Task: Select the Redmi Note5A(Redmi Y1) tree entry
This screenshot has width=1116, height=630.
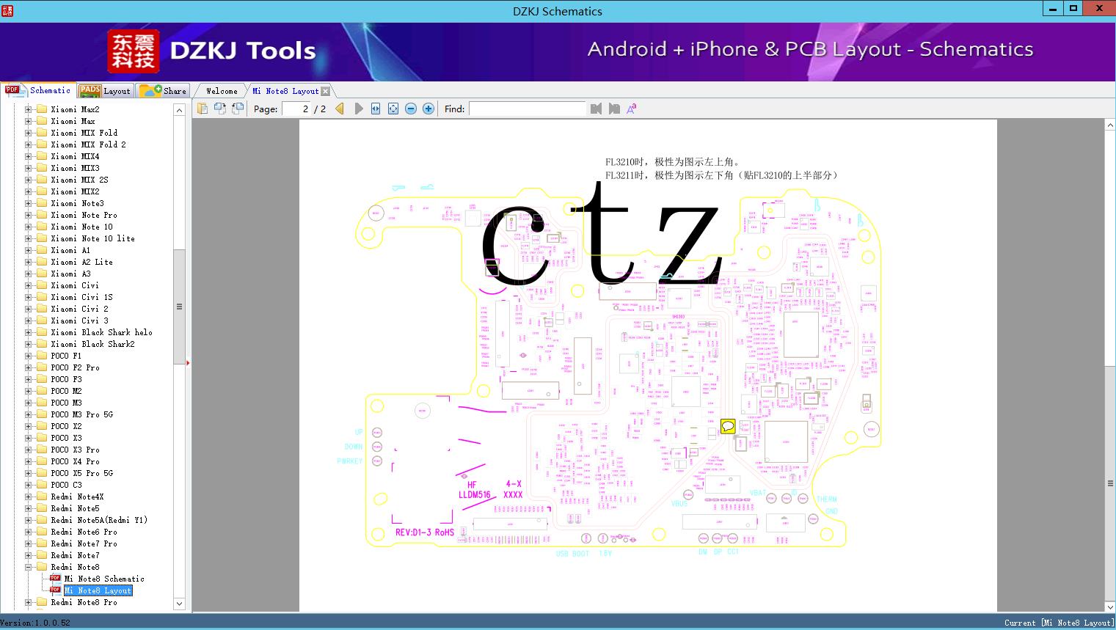Action: click(x=99, y=520)
